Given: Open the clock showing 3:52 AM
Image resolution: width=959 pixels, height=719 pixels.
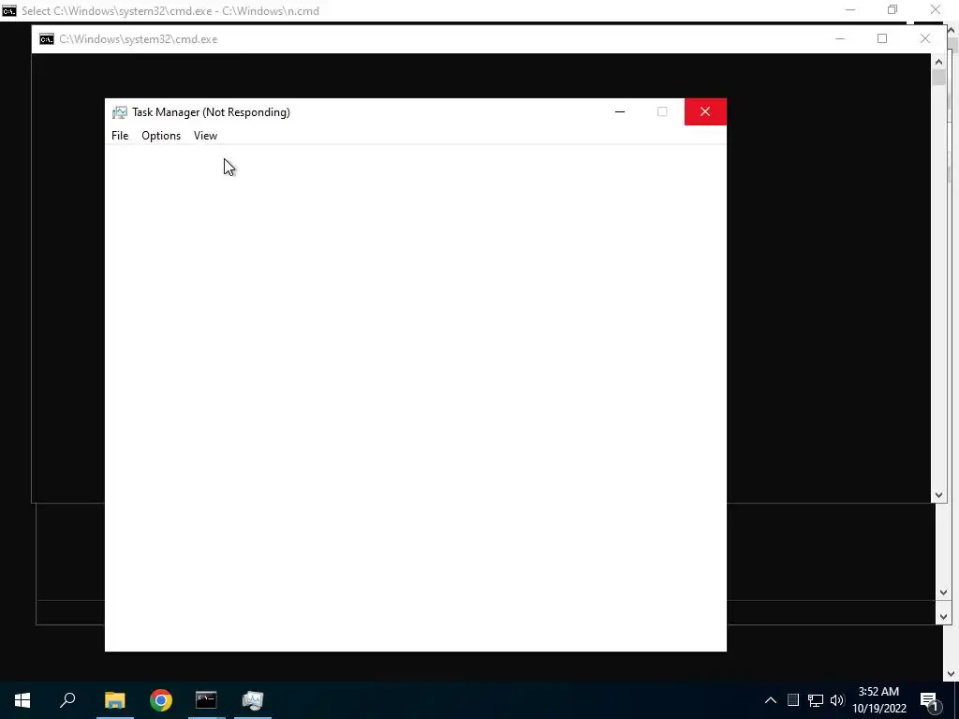Looking at the screenshot, I should click(x=879, y=700).
